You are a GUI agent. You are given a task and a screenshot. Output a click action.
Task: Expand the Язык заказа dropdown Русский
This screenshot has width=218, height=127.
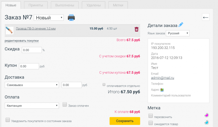178,33
